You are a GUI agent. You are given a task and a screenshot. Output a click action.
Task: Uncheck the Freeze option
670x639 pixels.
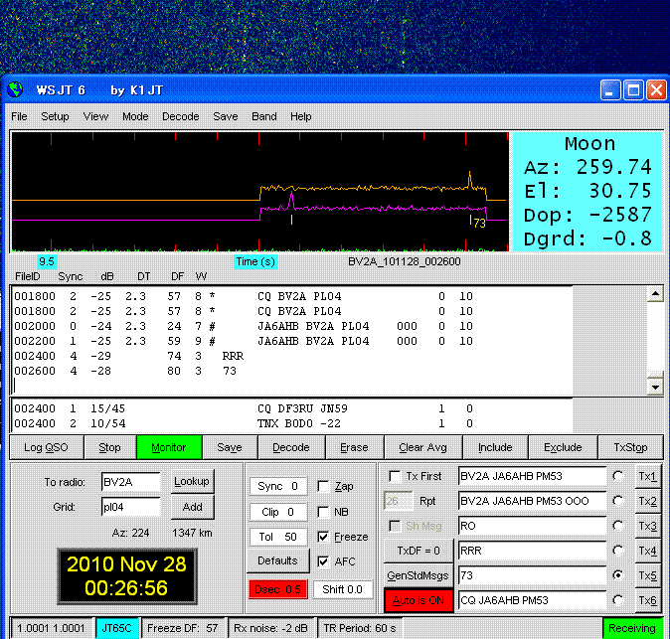(324, 537)
